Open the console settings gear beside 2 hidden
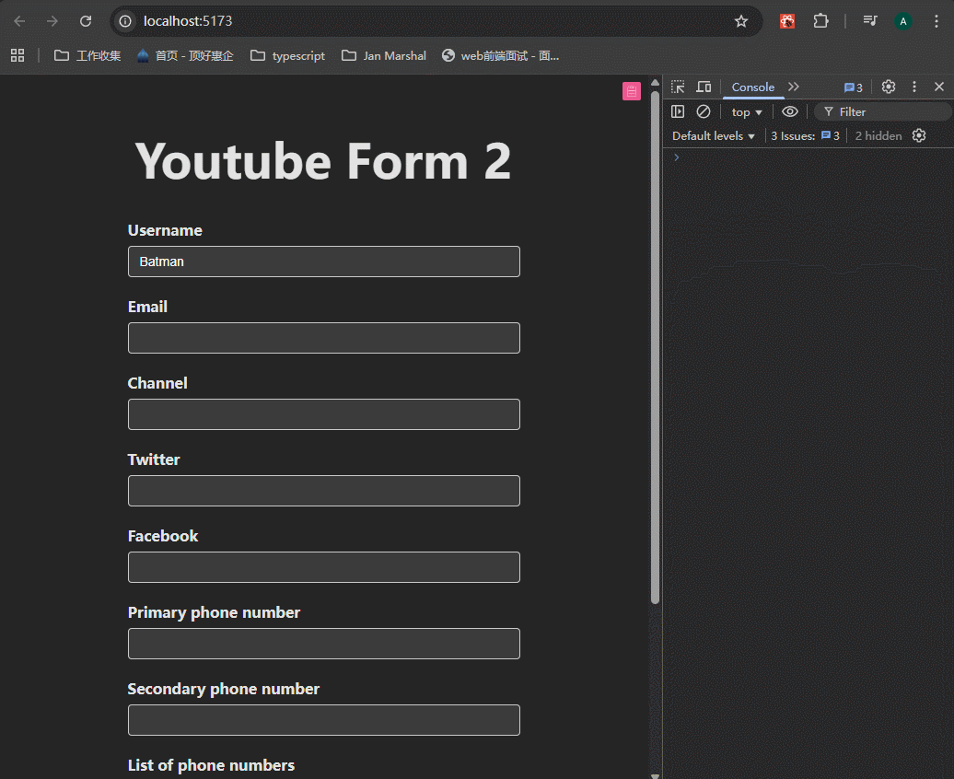Screen dimensions: 954x779 [x=918, y=135]
